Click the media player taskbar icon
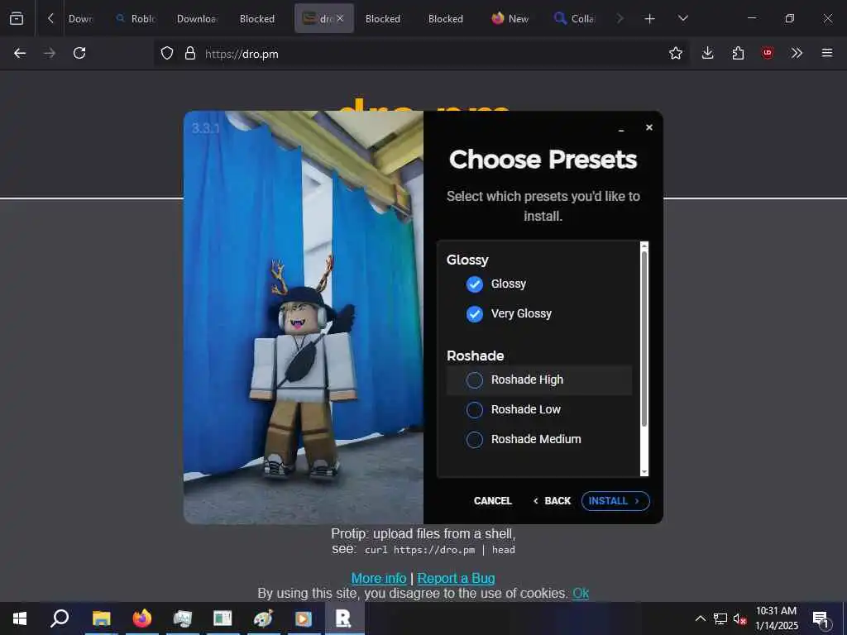Screen dimensions: 847x635 (304, 618)
